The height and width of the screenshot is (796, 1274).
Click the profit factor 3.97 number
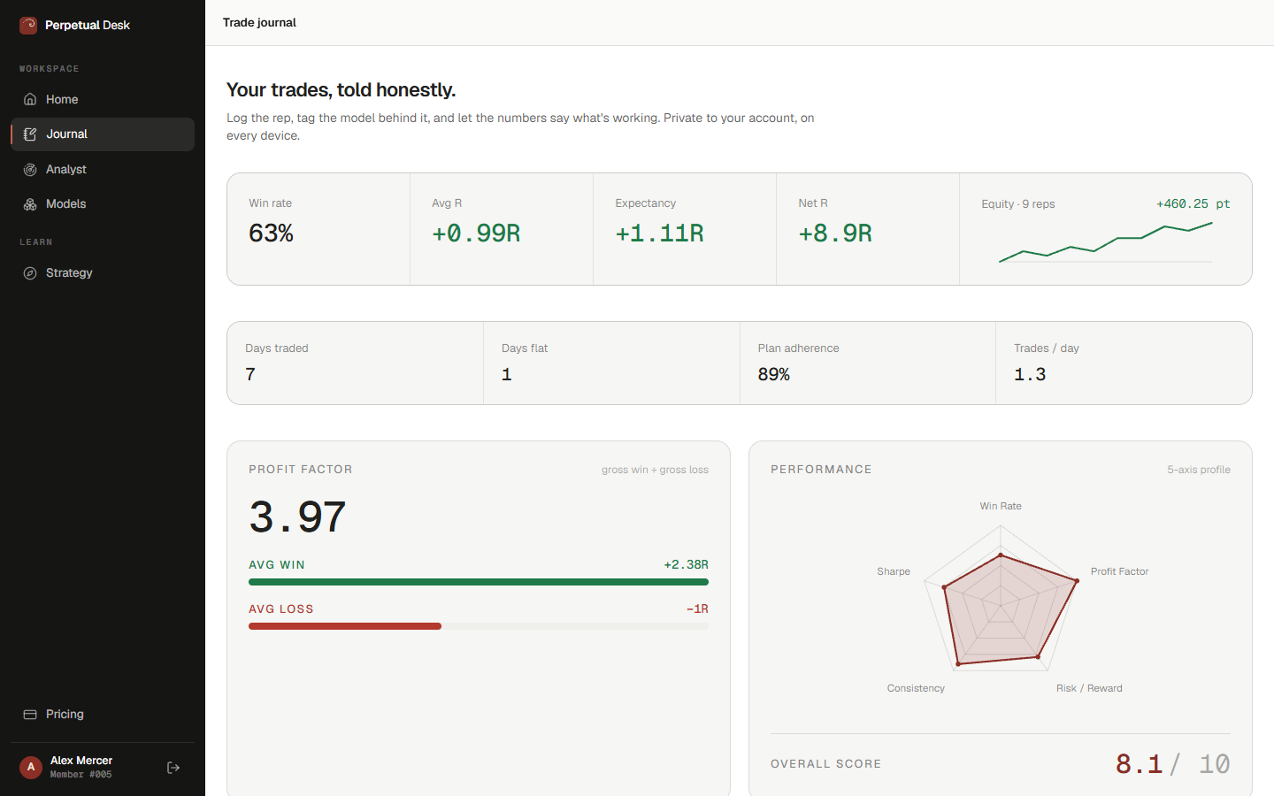297,517
